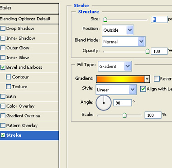This screenshot has height=168, width=172.
Task: Open gradient picker arrow
Action: [147, 79]
